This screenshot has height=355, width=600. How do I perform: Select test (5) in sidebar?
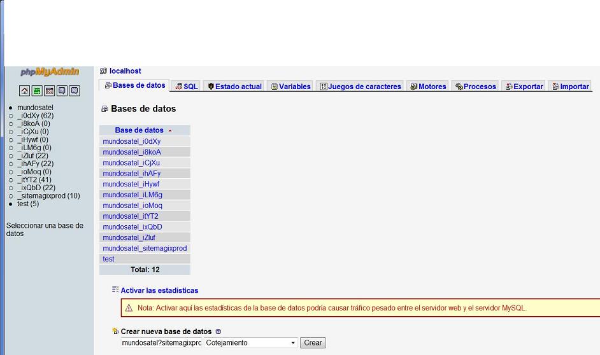click(x=28, y=204)
